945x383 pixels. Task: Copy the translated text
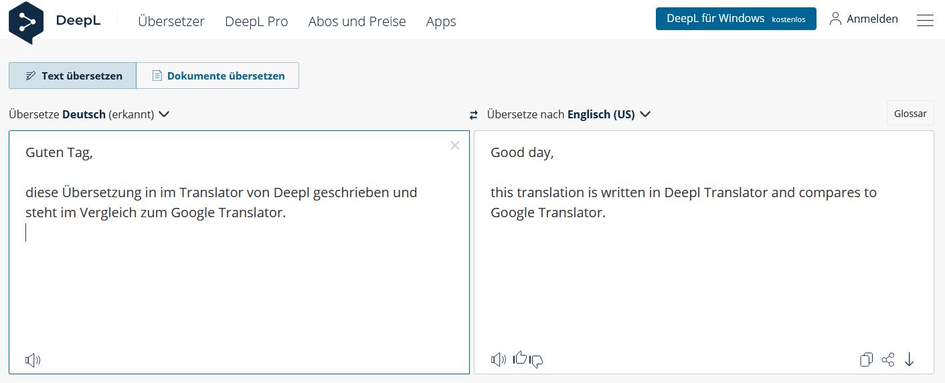point(866,360)
